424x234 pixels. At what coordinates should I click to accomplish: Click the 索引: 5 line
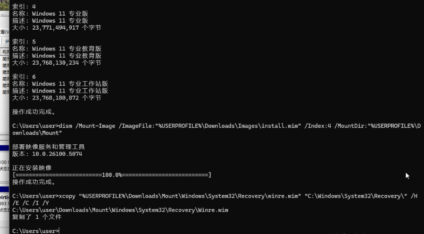click(x=24, y=42)
